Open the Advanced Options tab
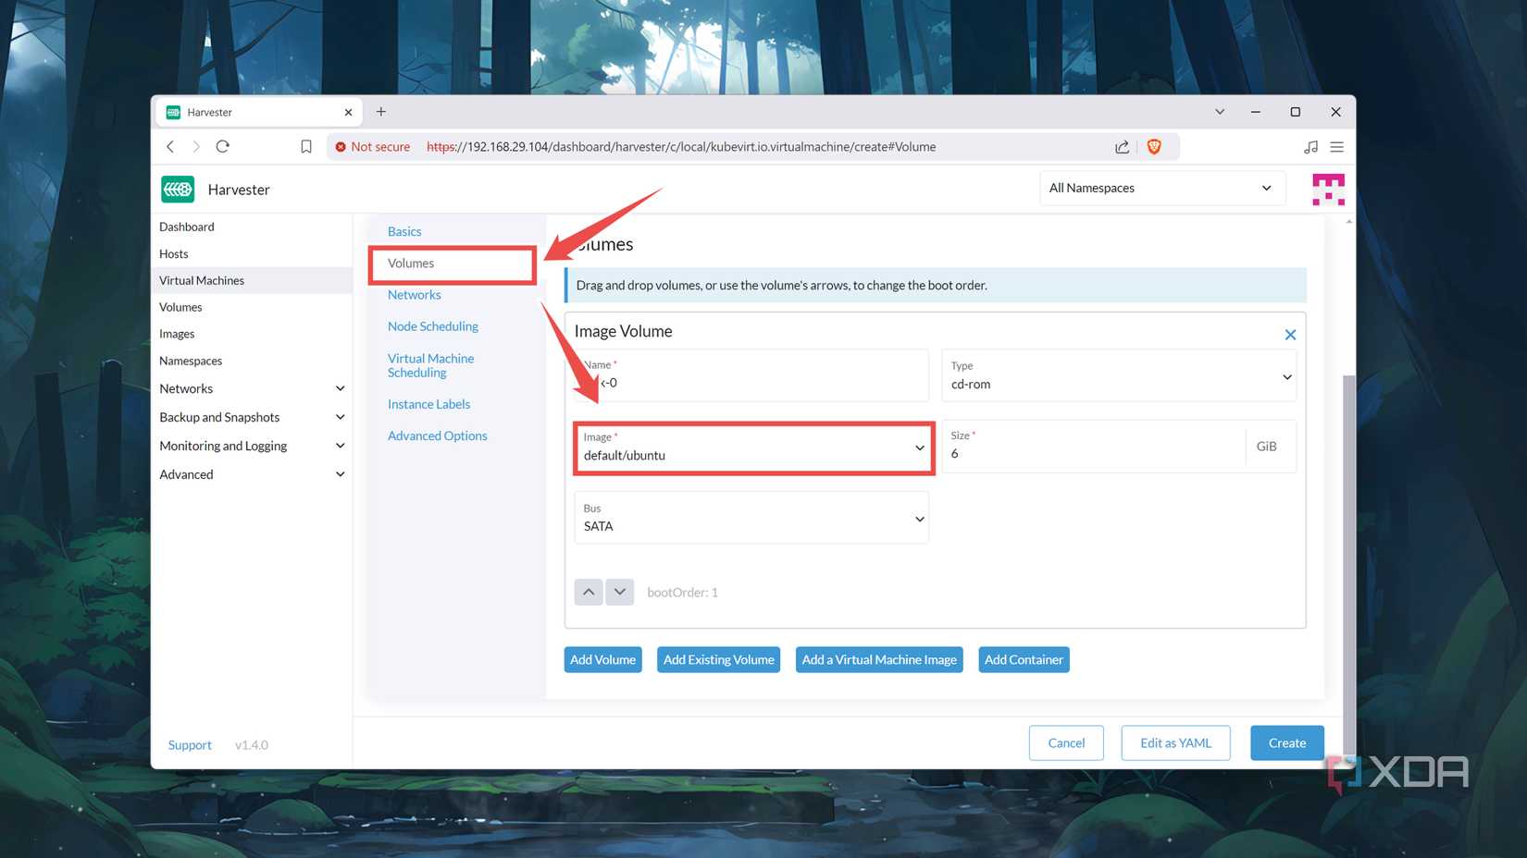Image resolution: width=1527 pixels, height=858 pixels. click(437, 435)
